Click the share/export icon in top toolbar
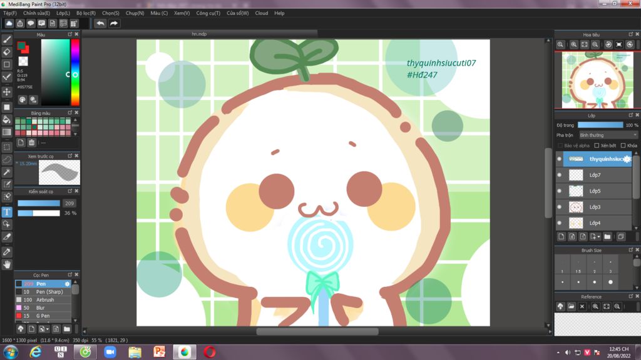Viewport: 641px width, 360px height. (x=20, y=23)
